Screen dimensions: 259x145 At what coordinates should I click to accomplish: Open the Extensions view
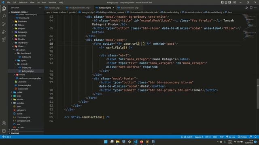point(4,39)
